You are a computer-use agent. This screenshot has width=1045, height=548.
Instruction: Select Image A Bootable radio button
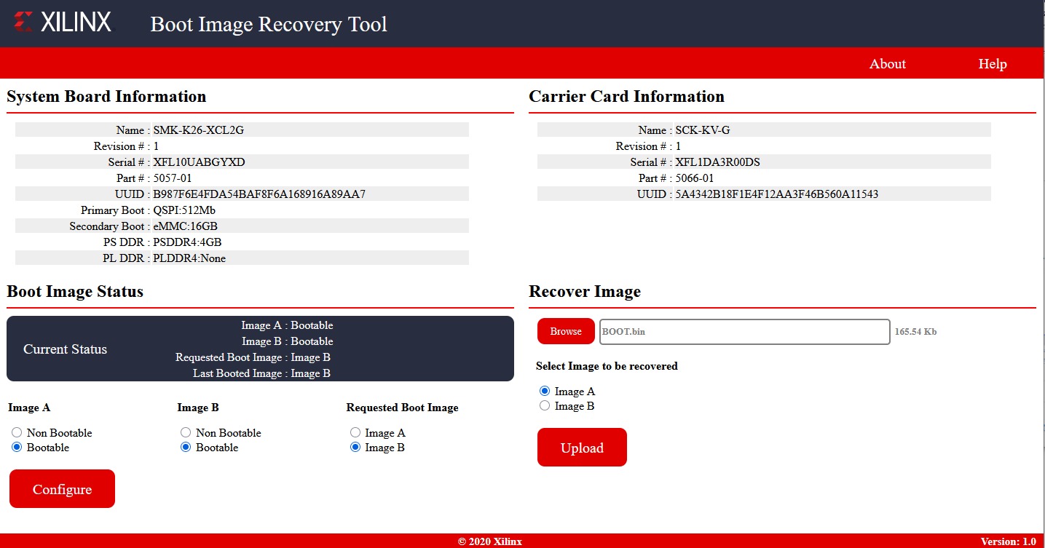17,448
